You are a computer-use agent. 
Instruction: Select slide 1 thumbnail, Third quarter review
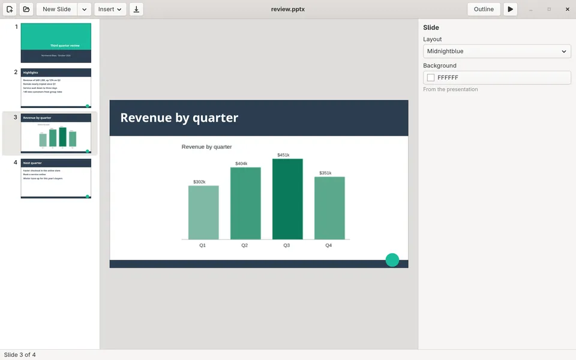coord(56,43)
